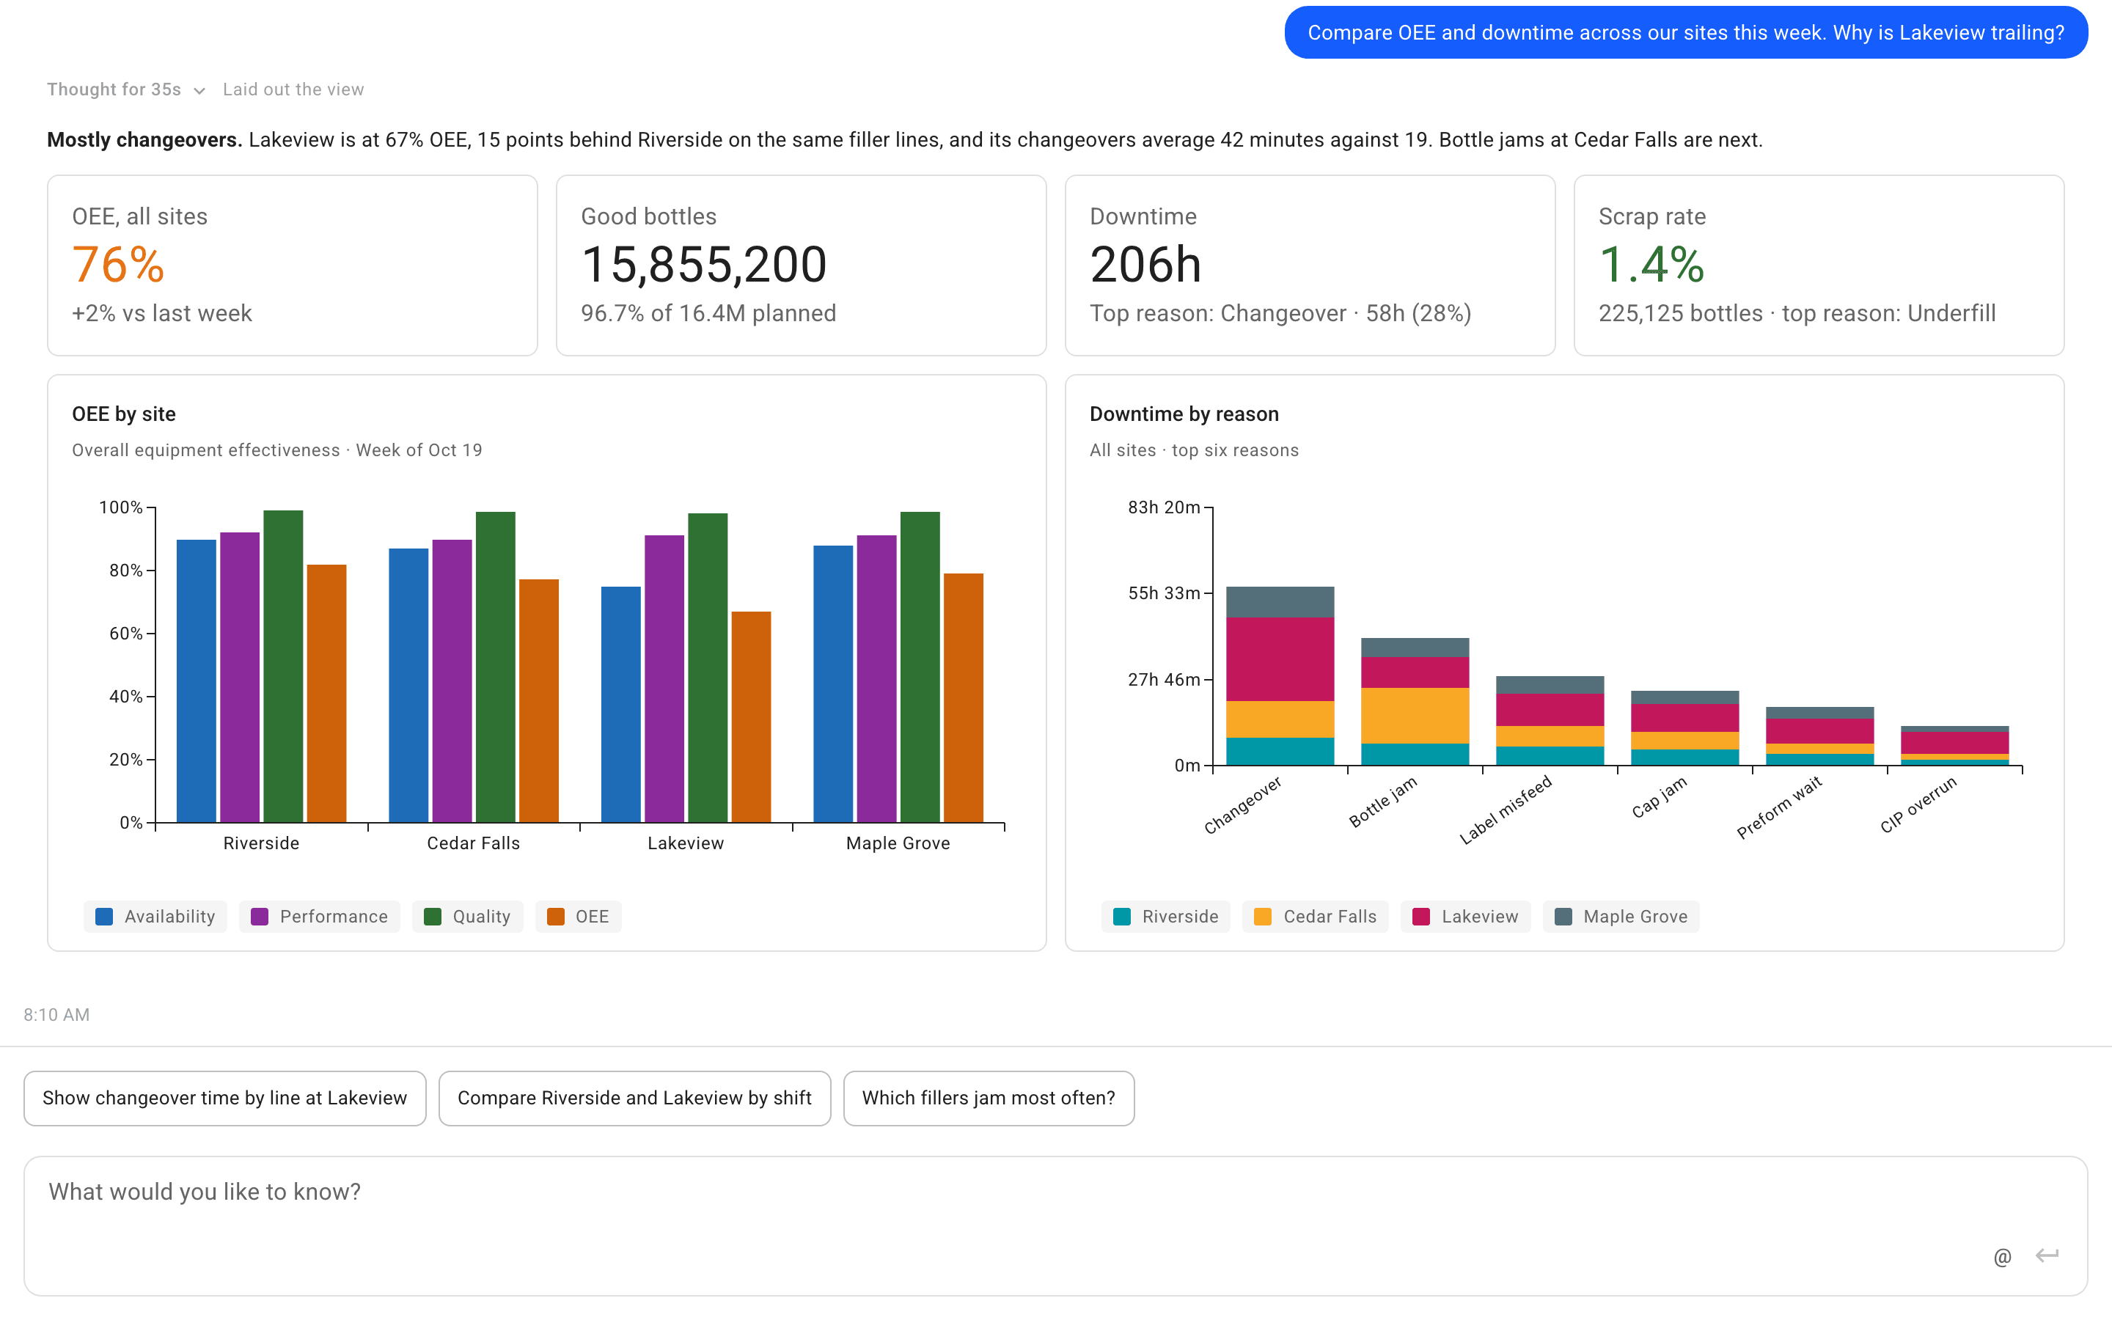Toggle the Availability legend item

(x=155, y=917)
